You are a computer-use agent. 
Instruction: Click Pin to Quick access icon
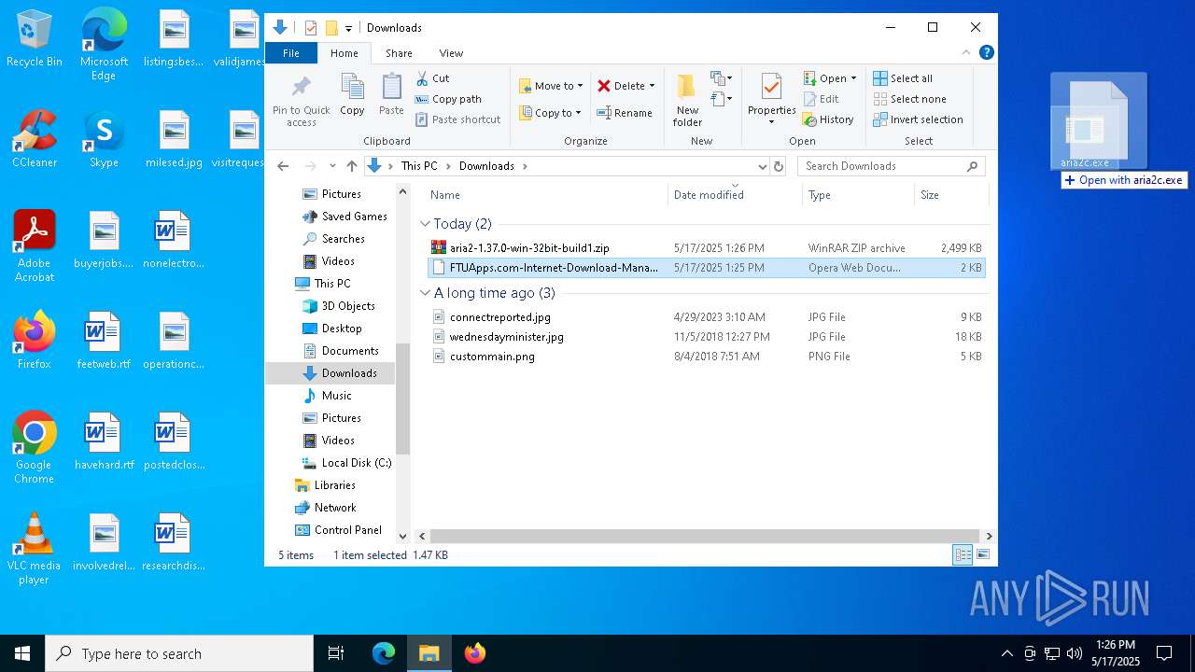[301, 101]
